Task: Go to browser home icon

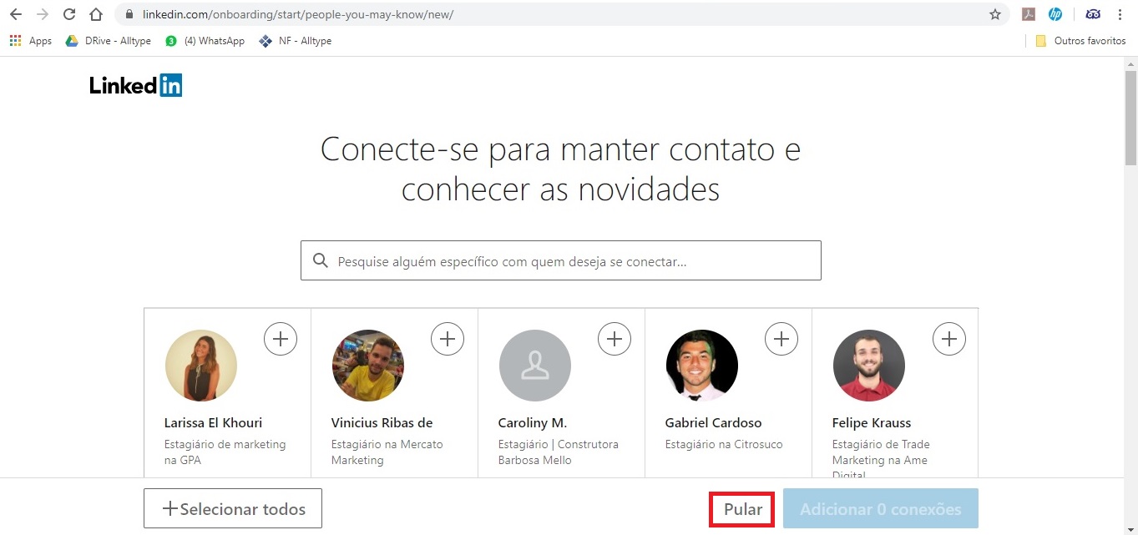Action: pyautogui.click(x=96, y=14)
